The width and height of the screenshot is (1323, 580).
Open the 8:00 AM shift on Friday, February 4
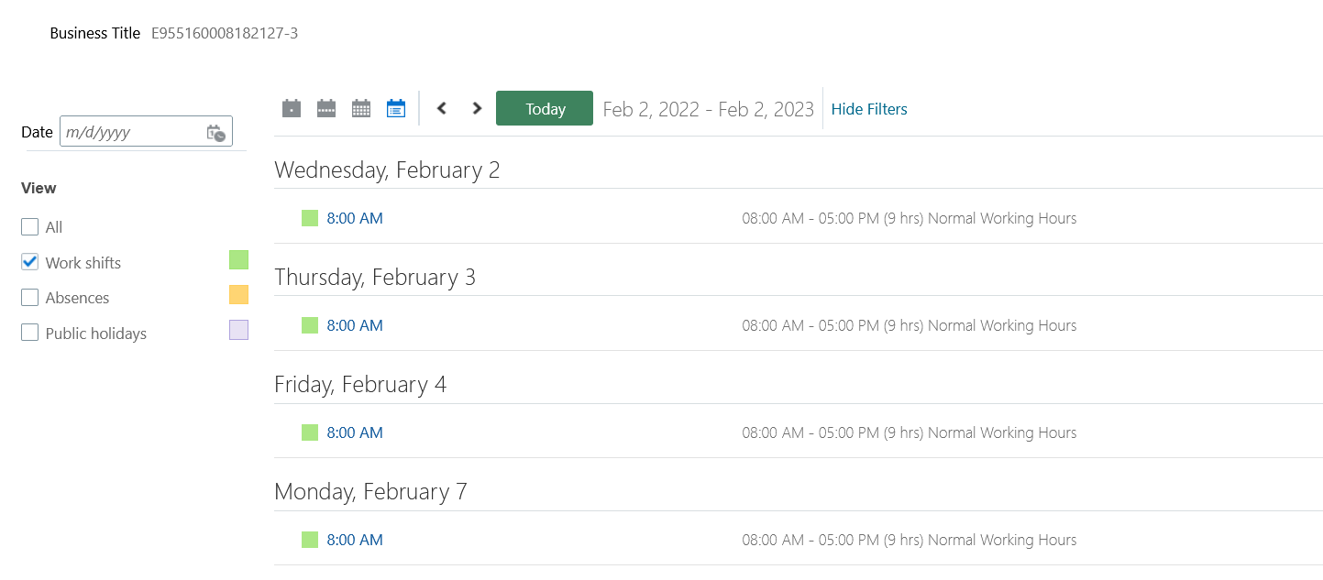coord(355,432)
